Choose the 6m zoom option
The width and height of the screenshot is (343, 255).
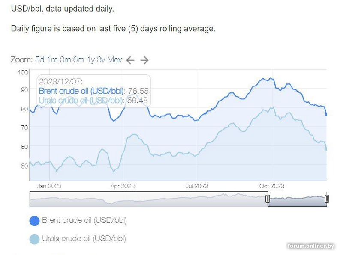(79, 60)
